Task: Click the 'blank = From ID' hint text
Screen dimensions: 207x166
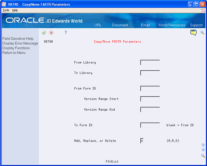Action: click(x=180, y=125)
